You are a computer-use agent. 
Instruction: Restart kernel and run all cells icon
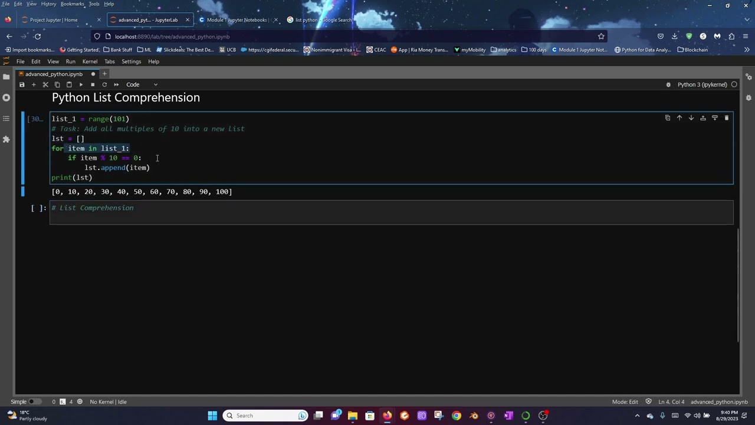click(x=116, y=84)
